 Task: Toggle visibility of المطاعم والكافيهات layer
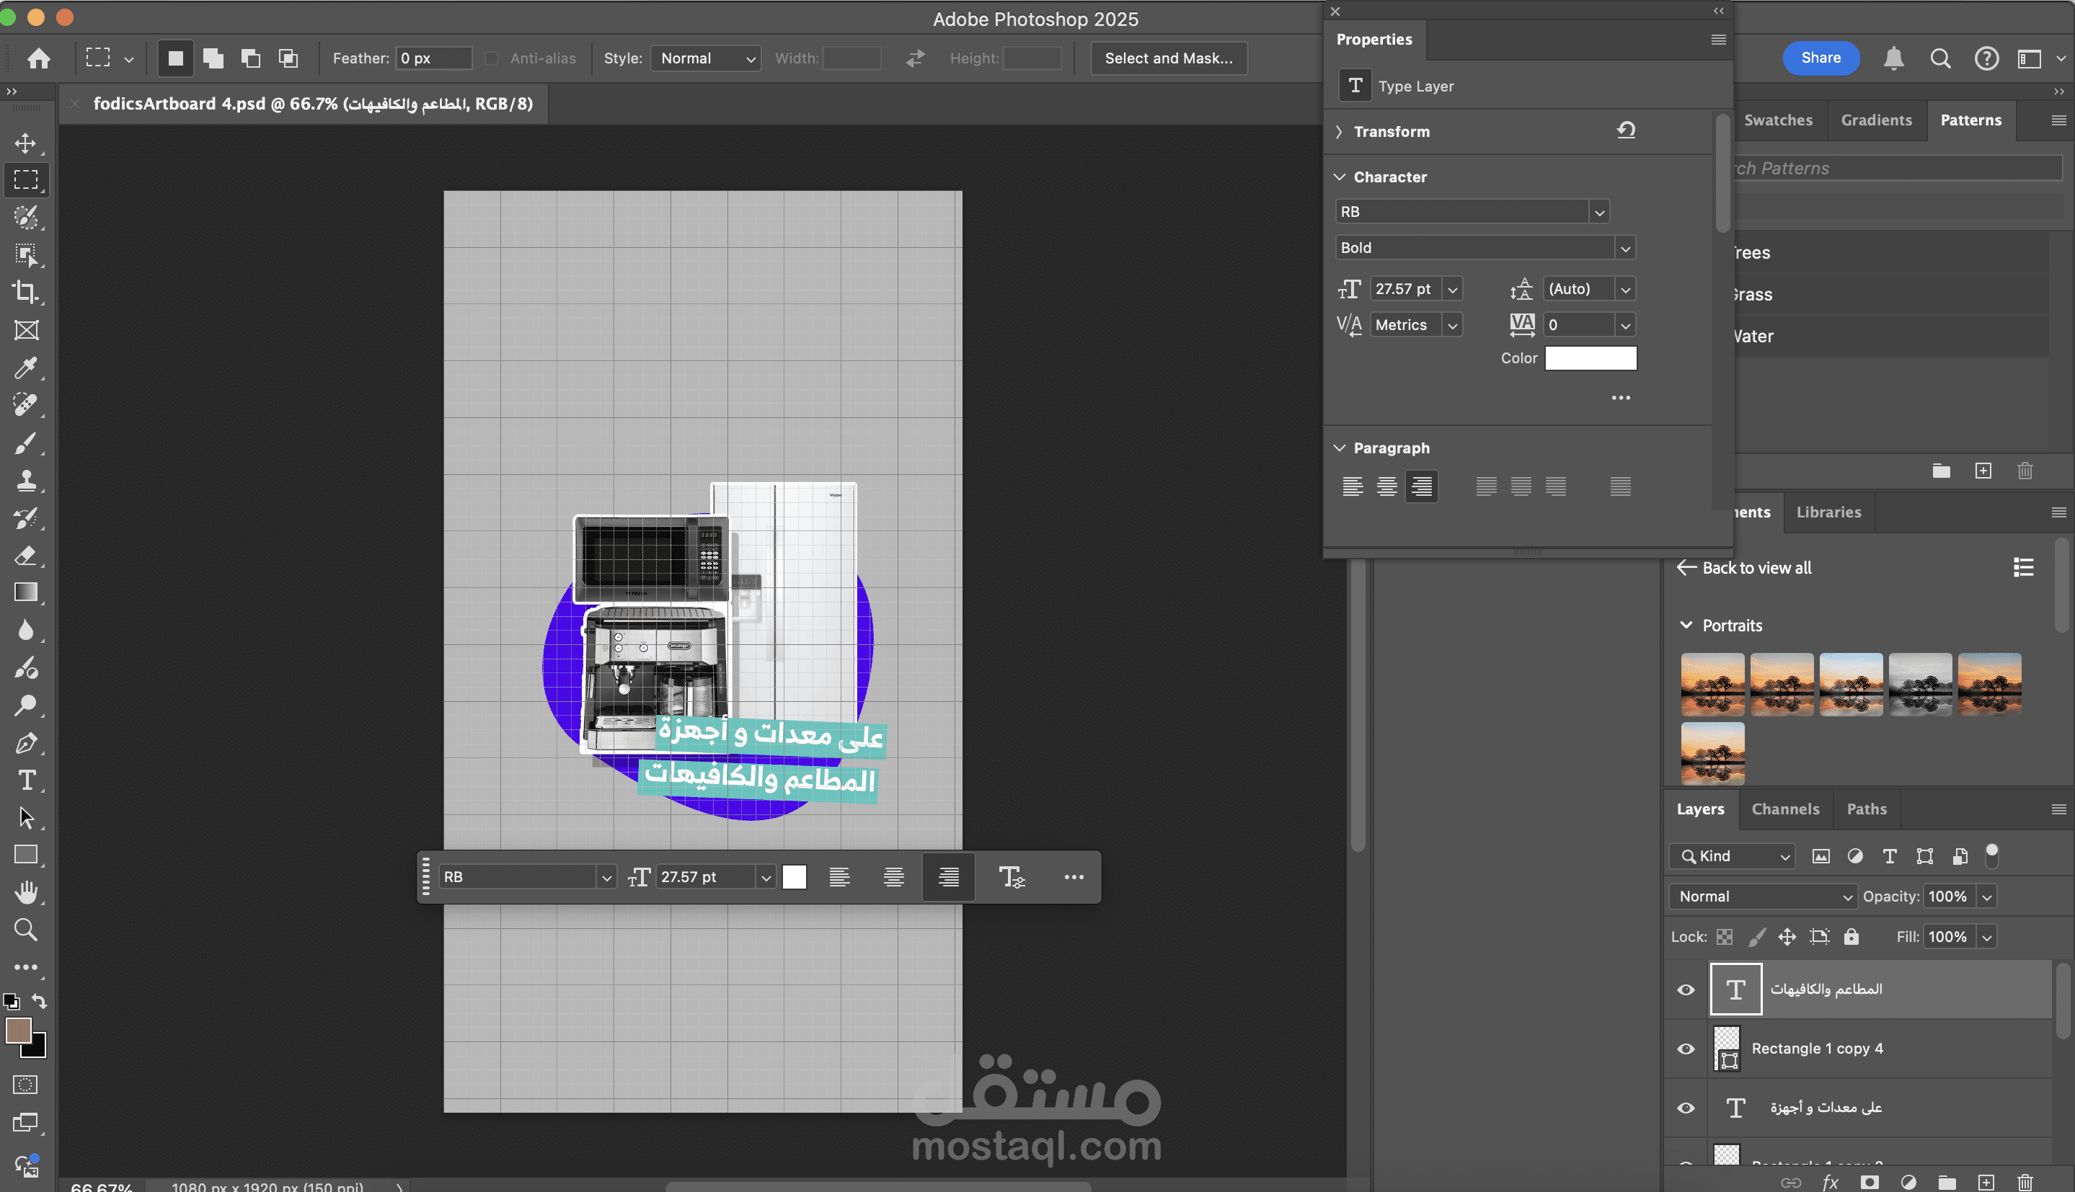1685,989
